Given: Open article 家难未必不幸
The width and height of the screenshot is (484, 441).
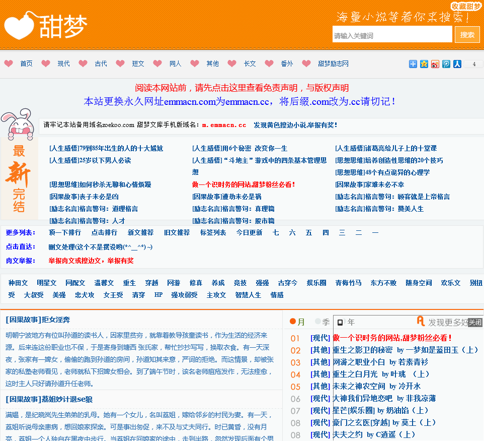Looking at the screenshot, I should [x=369, y=184].
